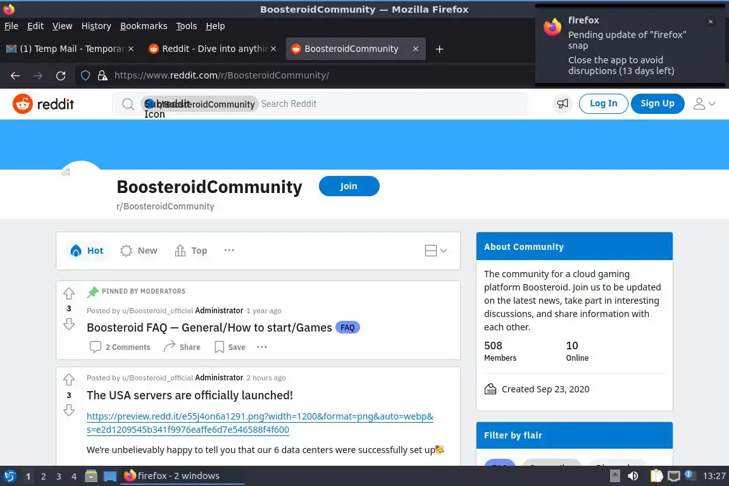Image resolution: width=729 pixels, height=486 pixels.
Task: Open The USA servers are officially launched post
Action: 190,396
